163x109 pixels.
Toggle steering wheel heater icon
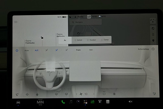click(x=37, y=95)
